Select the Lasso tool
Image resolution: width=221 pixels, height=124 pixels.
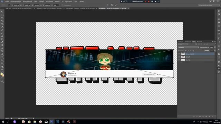tap(2, 18)
